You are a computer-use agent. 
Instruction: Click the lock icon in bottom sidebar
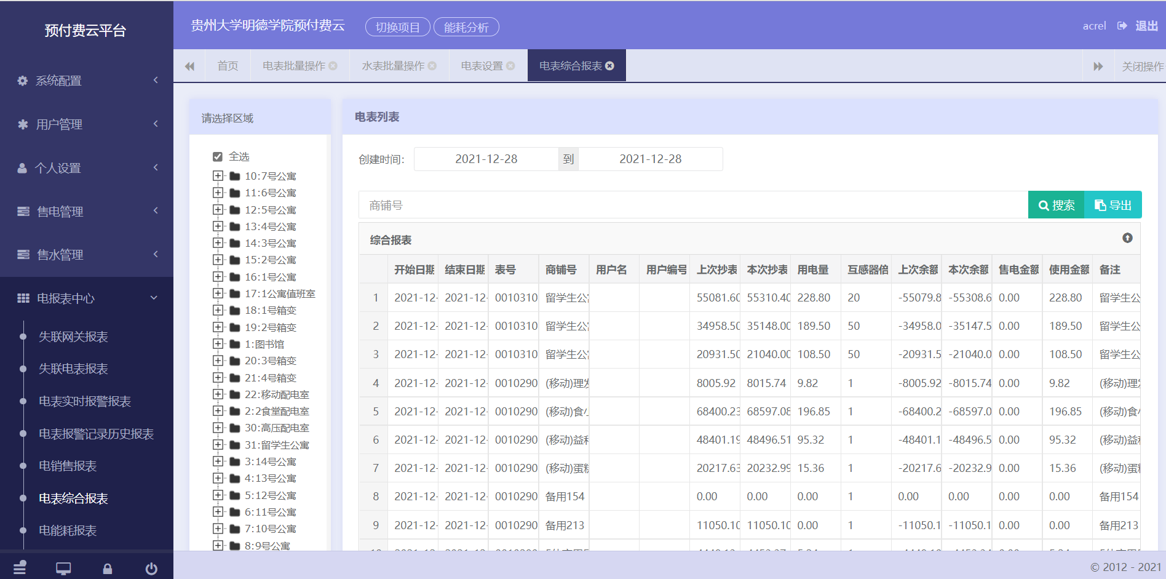pyautogui.click(x=107, y=569)
